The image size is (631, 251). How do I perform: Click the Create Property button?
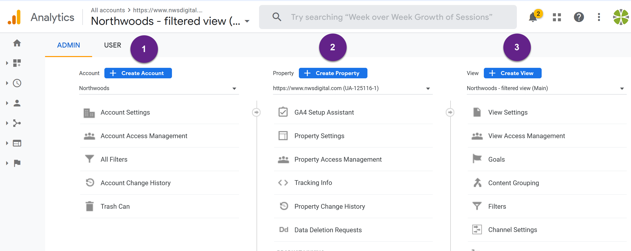[333, 73]
